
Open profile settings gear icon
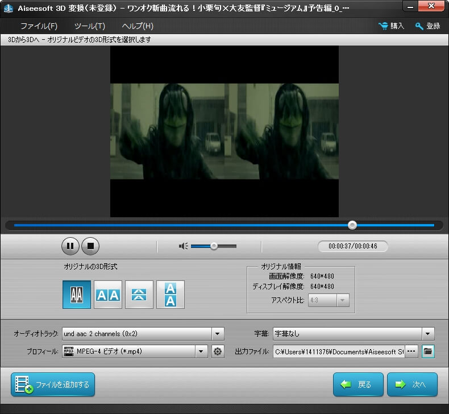(x=218, y=351)
